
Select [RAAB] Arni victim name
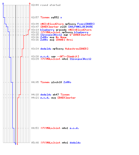pyautogui.click(x=64, y=40)
